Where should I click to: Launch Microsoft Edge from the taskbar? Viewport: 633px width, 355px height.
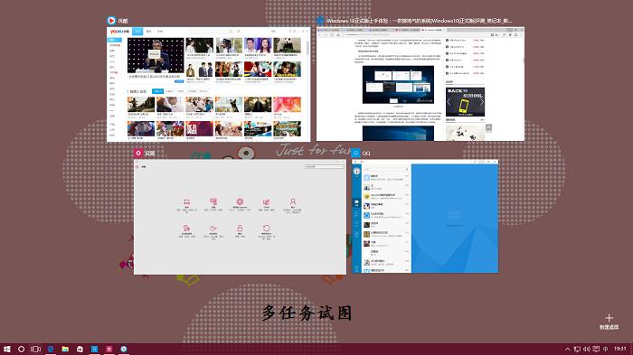coord(51,349)
